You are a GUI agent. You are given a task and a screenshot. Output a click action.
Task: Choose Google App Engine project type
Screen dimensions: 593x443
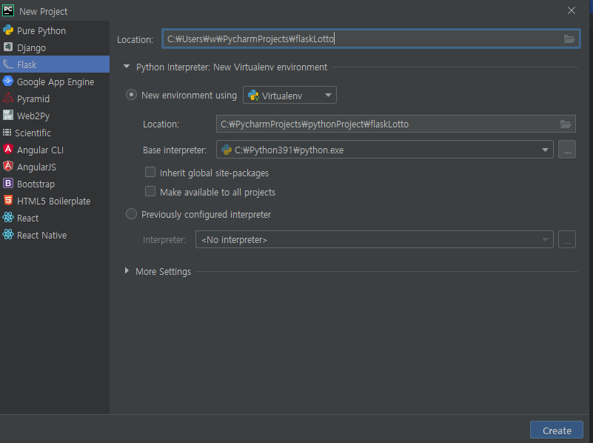click(55, 81)
